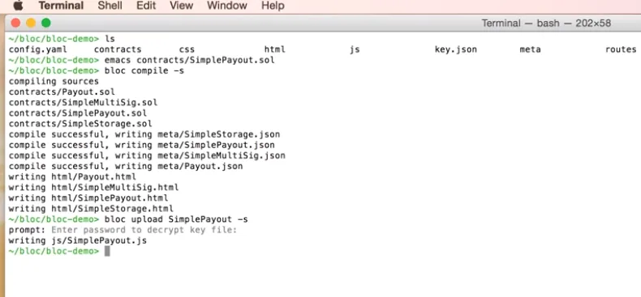Open the Help menu
The image size is (641, 297).
(273, 6)
